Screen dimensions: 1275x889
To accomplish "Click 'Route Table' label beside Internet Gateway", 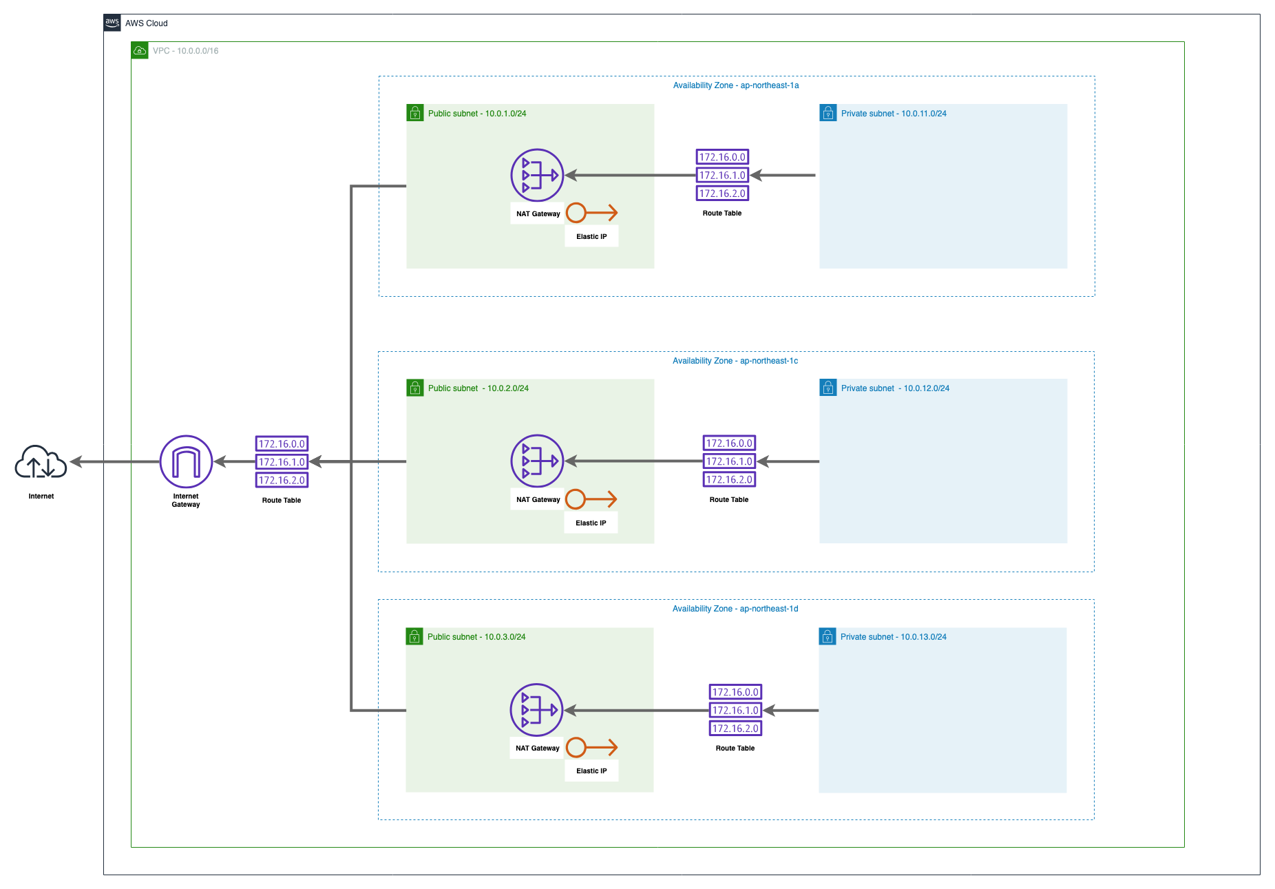I will pyautogui.click(x=282, y=501).
